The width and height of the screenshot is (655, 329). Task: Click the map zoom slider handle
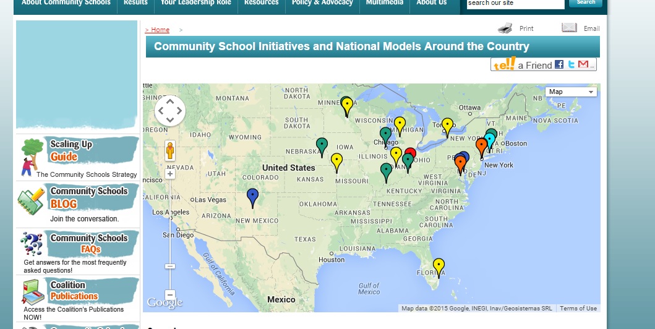170,266
